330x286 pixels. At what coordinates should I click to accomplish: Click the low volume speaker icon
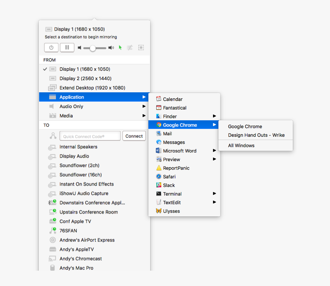tap(79, 48)
